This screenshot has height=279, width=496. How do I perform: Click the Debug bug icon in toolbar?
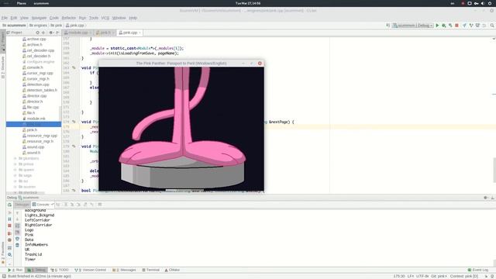[x=444, y=26]
